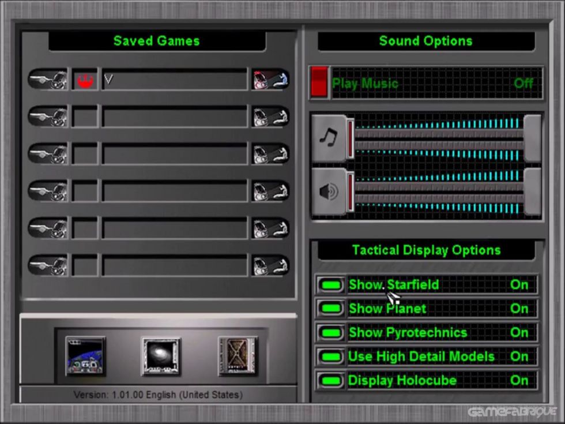Select the red Rebel Alliance emblem
565x424 pixels.
(85, 80)
